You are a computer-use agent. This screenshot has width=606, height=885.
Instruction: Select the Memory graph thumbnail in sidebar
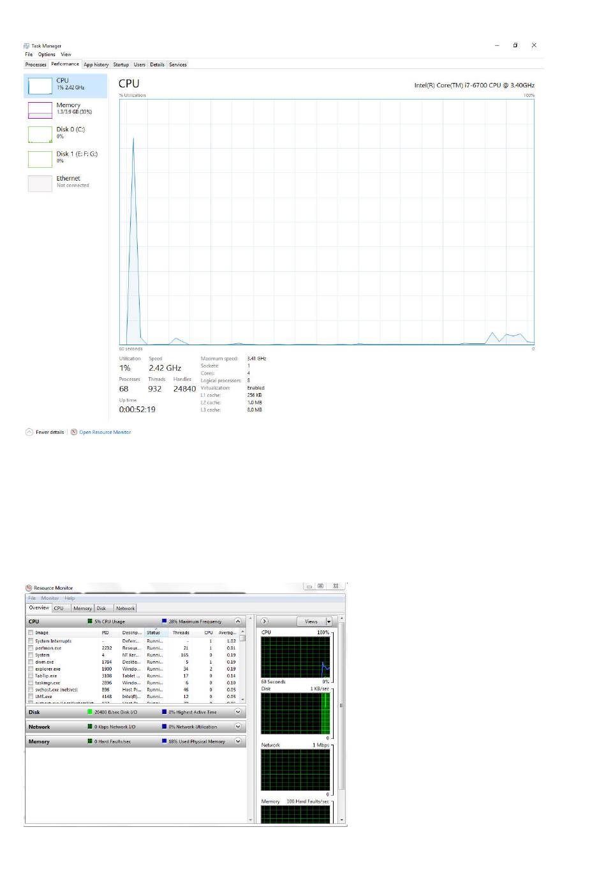click(40, 110)
